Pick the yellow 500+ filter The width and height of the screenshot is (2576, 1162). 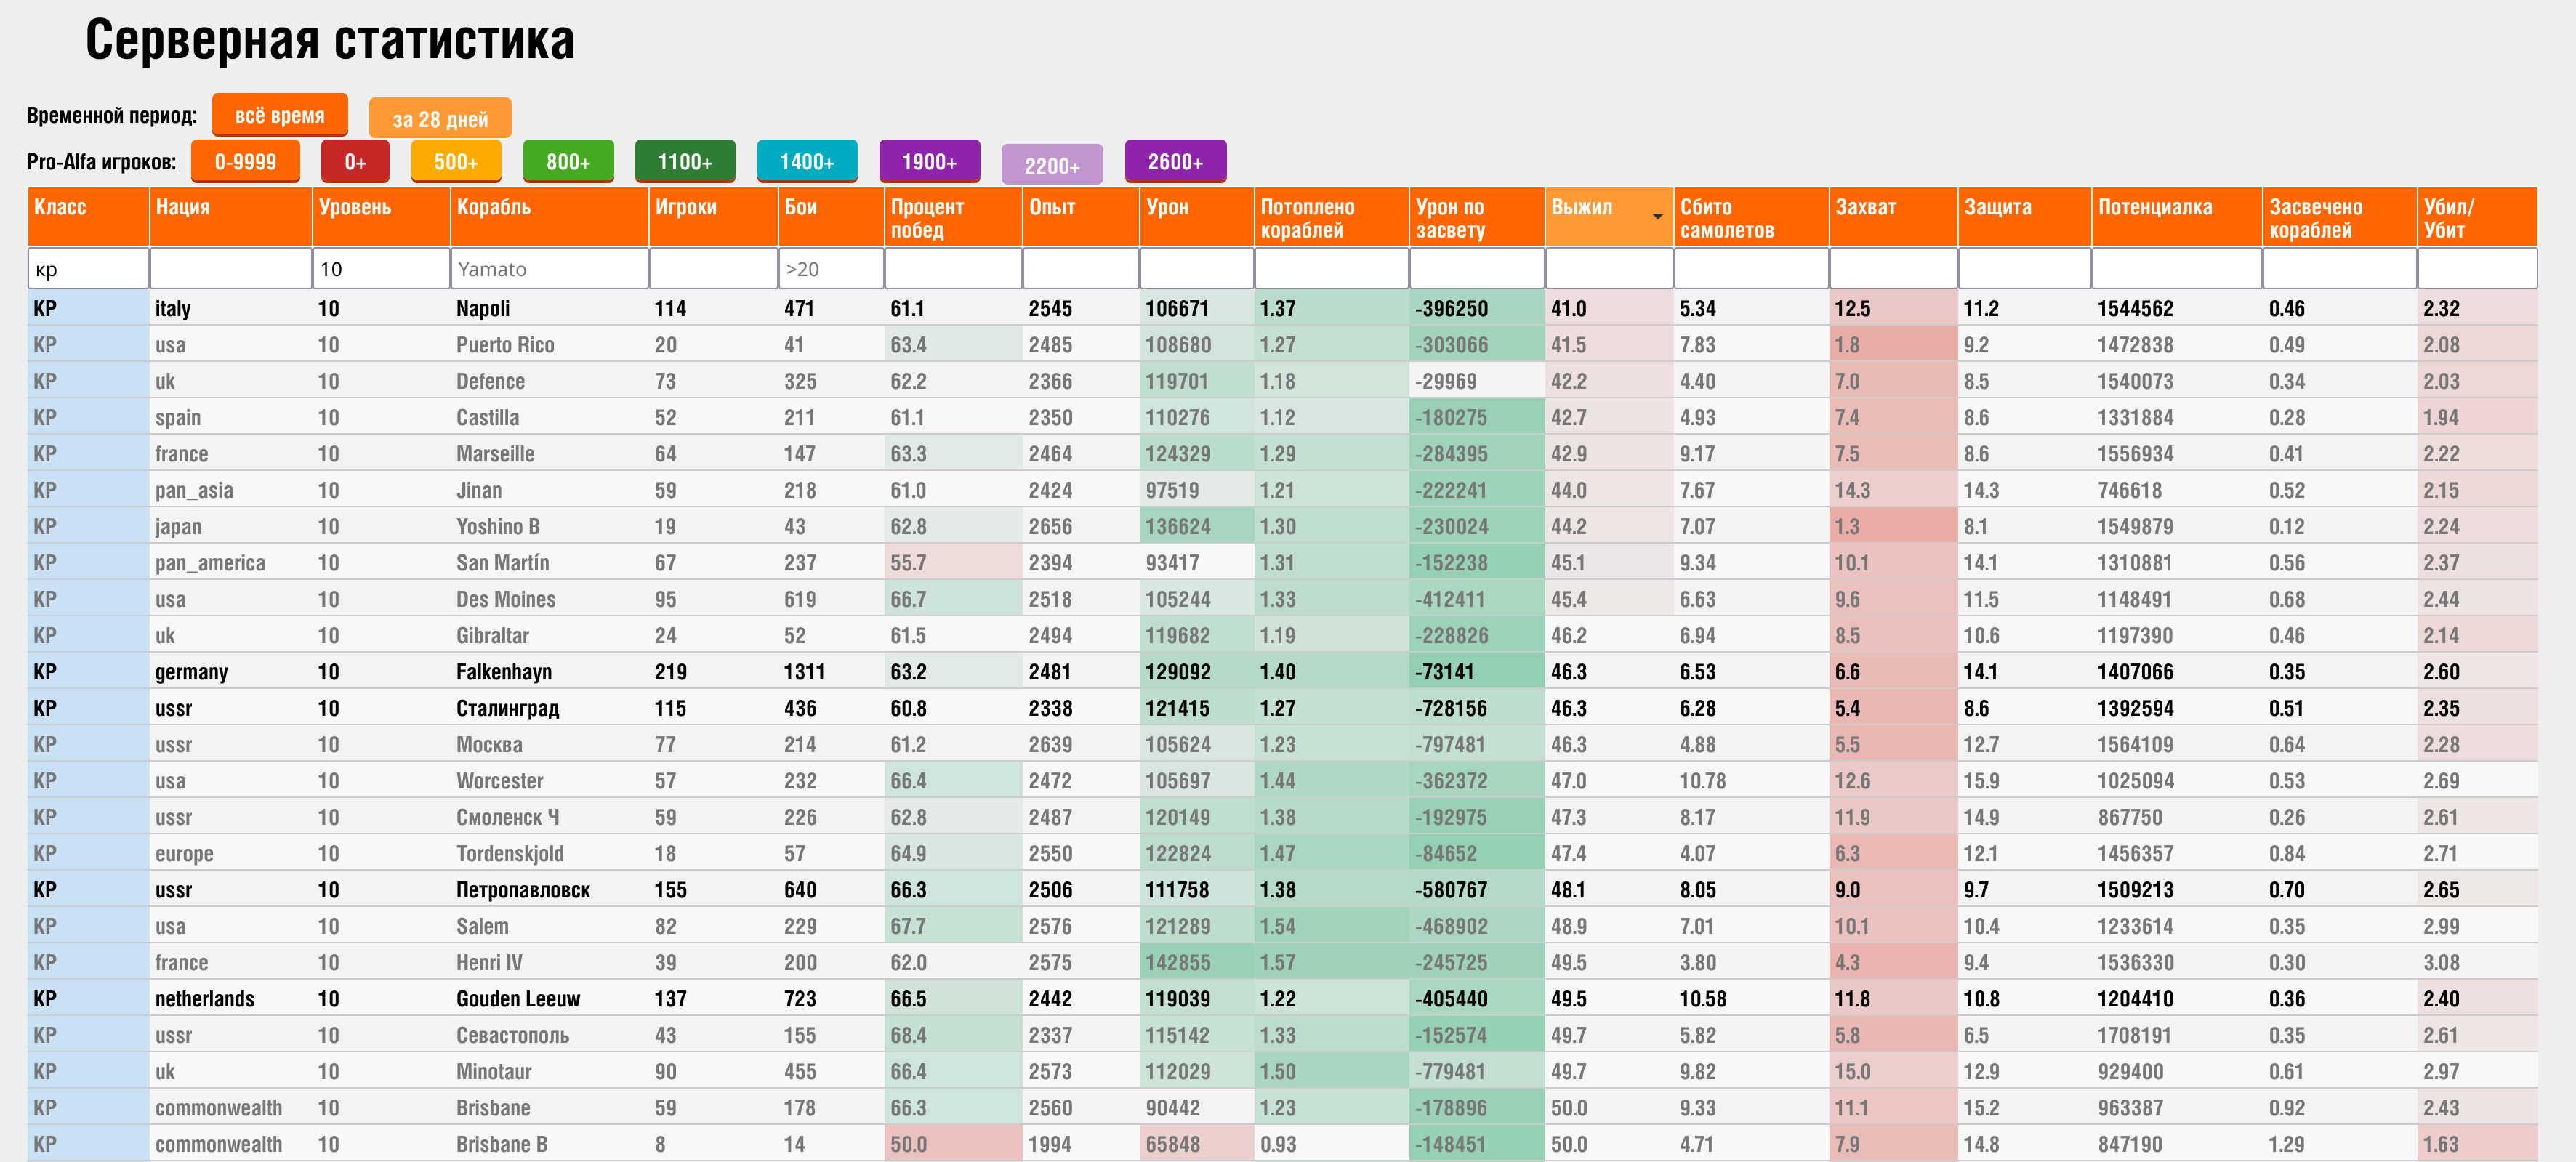(x=455, y=161)
